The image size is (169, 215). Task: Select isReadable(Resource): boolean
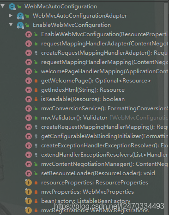(83, 99)
